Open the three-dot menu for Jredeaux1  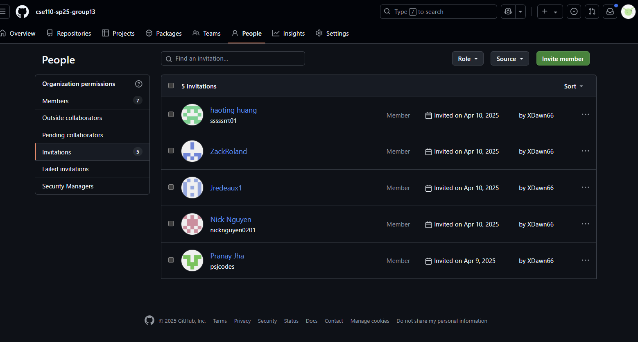pos(586,188)
